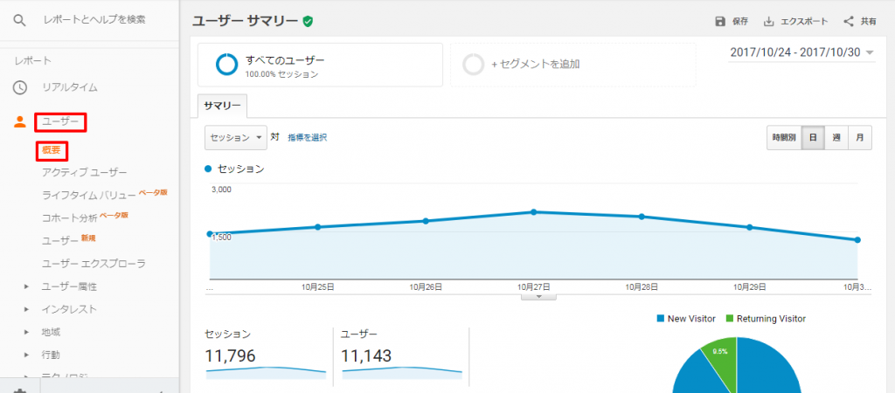Click the Returning Visitor legend swatch
The image size is (895, 393).
tap(730, 319)
